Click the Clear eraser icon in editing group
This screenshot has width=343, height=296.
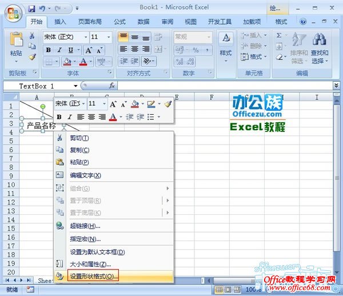point(280,57)
